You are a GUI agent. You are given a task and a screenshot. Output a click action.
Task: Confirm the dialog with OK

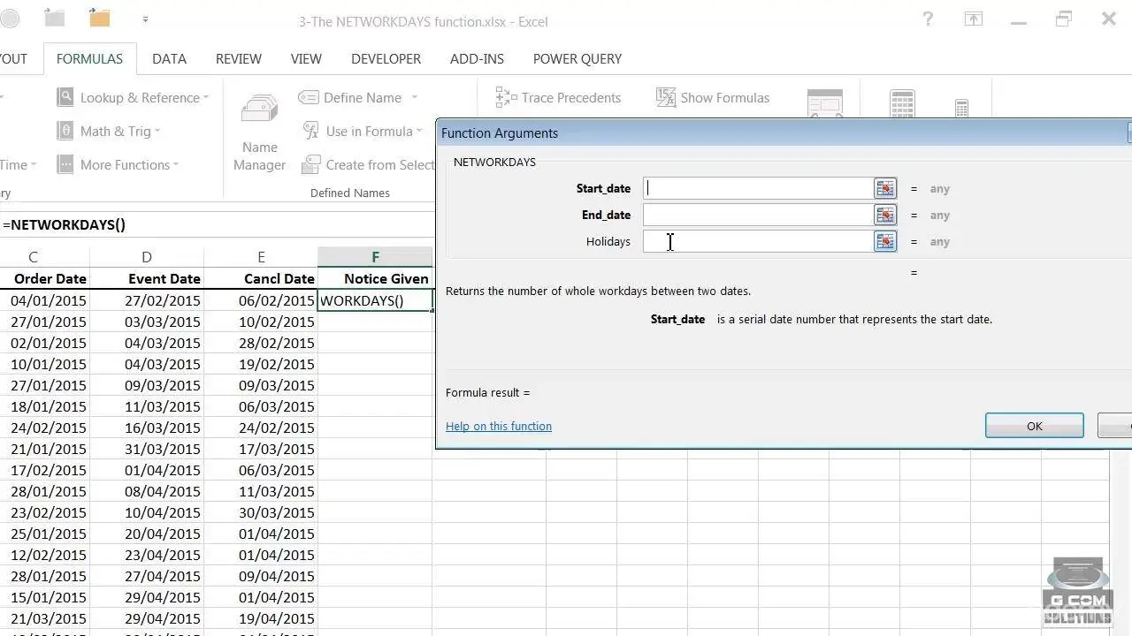pos(1035,426)
